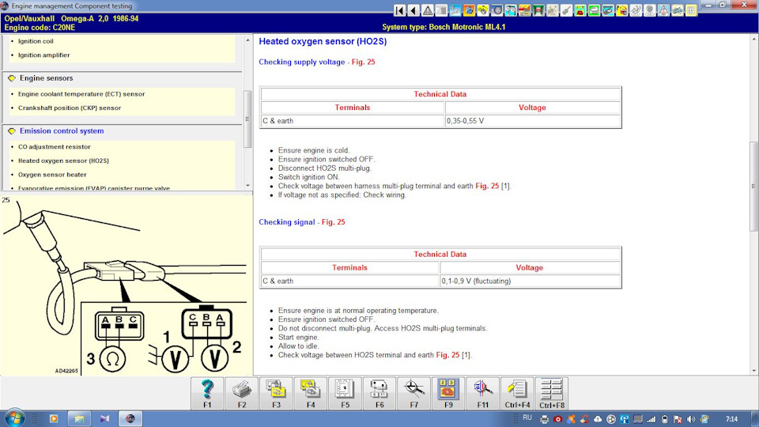The image size is (759, 427).
Task: Open Windows Explorer from the taskbar
Action: (79, 418)
